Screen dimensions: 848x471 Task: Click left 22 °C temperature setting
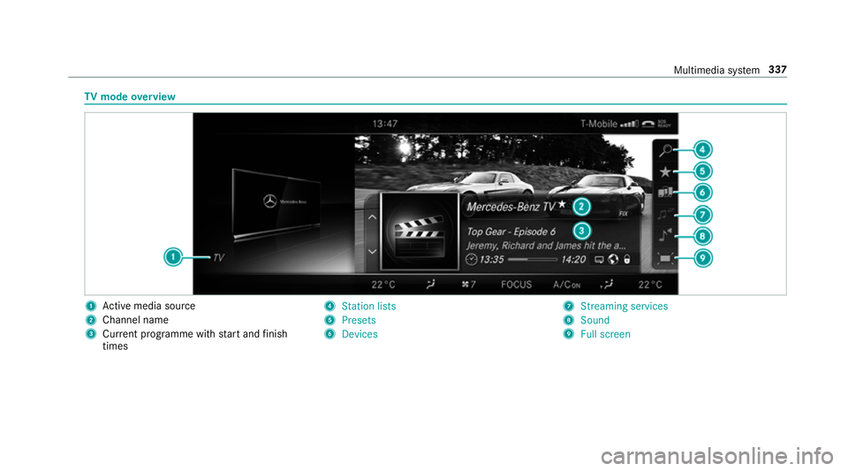click(383, 285)
